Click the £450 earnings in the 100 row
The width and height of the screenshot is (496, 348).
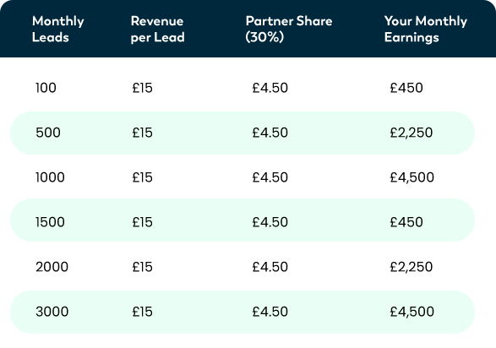[x=406, y=88]
